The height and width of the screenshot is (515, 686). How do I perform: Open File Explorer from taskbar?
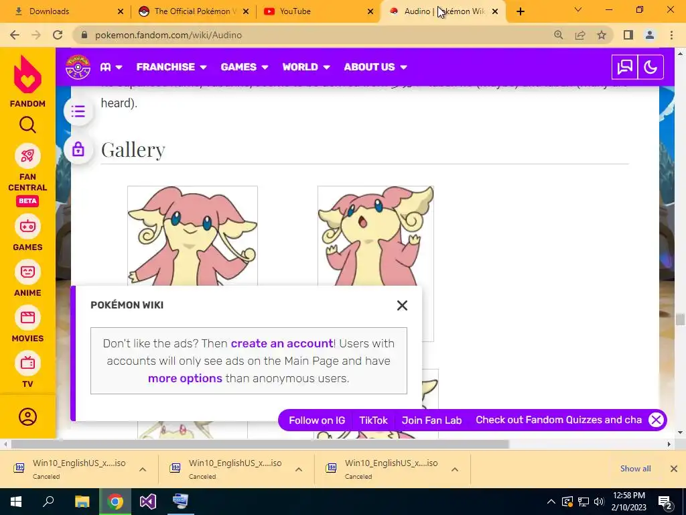point(82,502)
